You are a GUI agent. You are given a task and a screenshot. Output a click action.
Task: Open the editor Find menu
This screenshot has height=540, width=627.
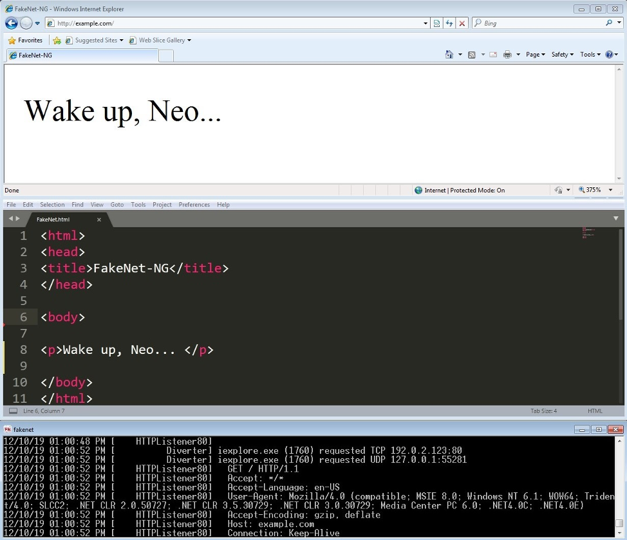point(78,204)
